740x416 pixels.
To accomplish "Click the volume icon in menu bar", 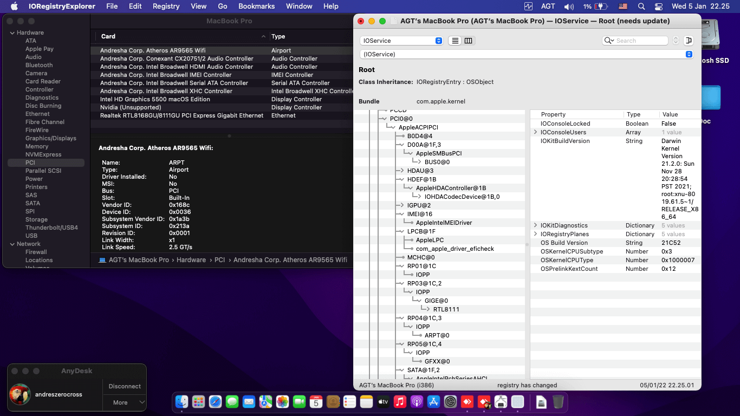I will pos(569,6).
